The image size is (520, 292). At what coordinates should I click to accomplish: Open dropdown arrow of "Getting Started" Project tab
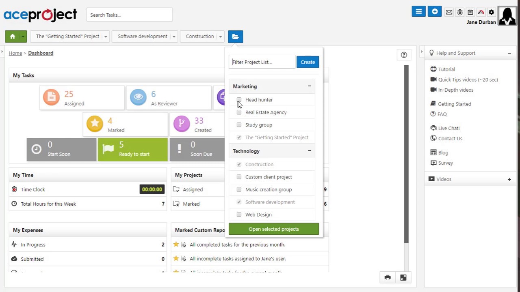(x=106, y=36)
